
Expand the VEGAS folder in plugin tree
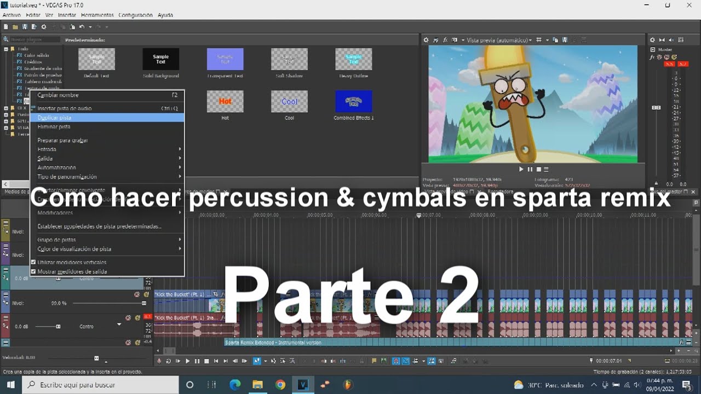point(6,128)
